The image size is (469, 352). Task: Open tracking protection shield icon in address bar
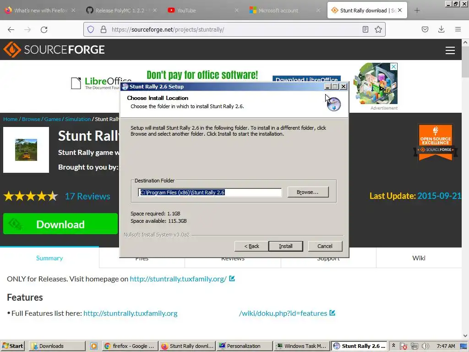[91, 29]
